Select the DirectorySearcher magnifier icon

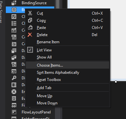pyautogui.click(x=14, y=78)
